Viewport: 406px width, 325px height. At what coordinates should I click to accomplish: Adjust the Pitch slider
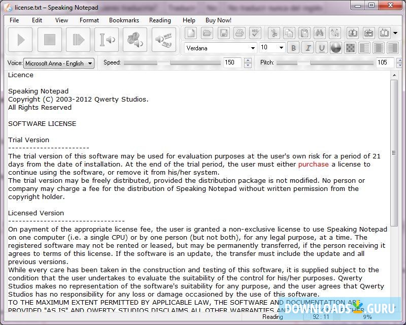325,63
